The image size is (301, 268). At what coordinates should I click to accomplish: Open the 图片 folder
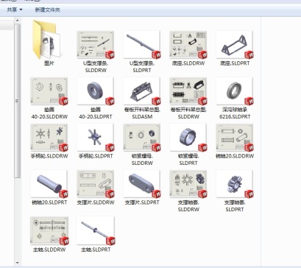click(x=47, y=40)
